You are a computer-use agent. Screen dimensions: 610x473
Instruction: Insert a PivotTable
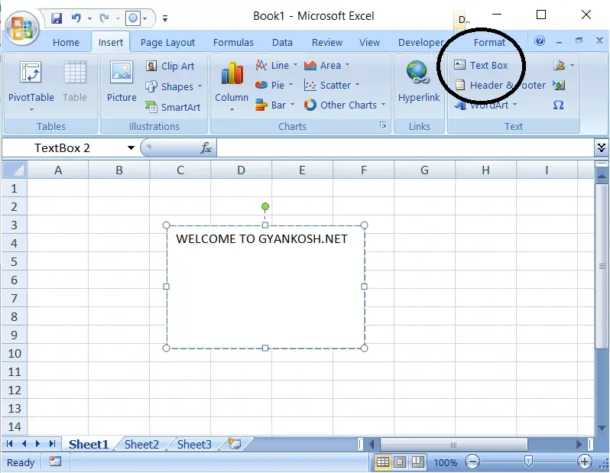(x=31, y=86)
